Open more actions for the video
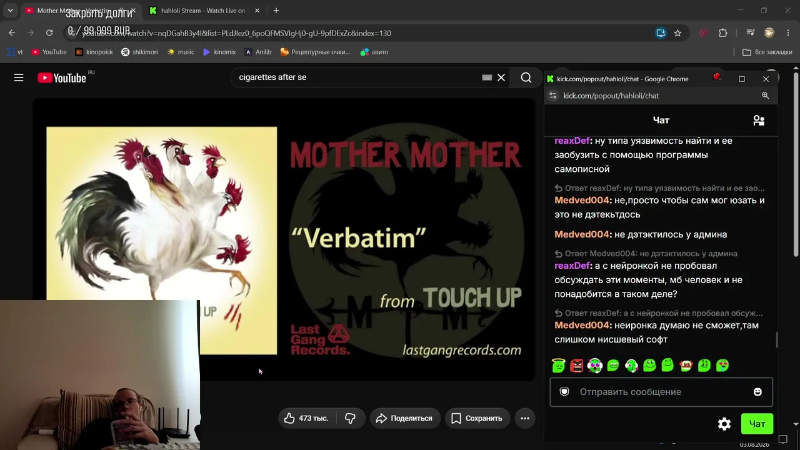 [x=525, y=418]
